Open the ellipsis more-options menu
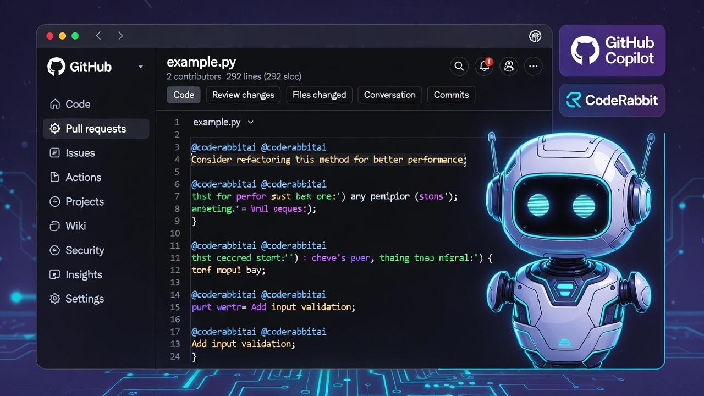Screen dimensions: 704x396 click(x=533, y=66)
